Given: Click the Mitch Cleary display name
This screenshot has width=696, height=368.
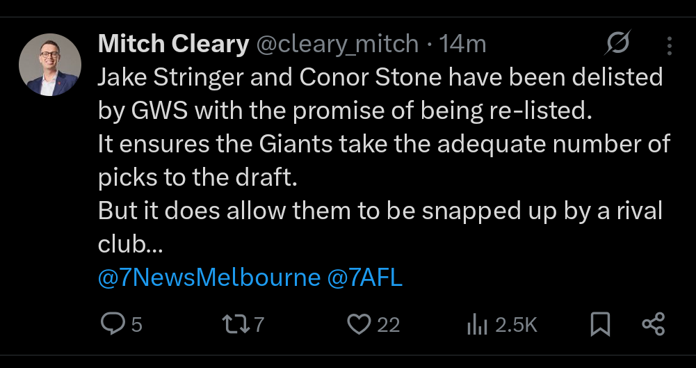Looking at the screenshot, I should (x=174, y=45).
